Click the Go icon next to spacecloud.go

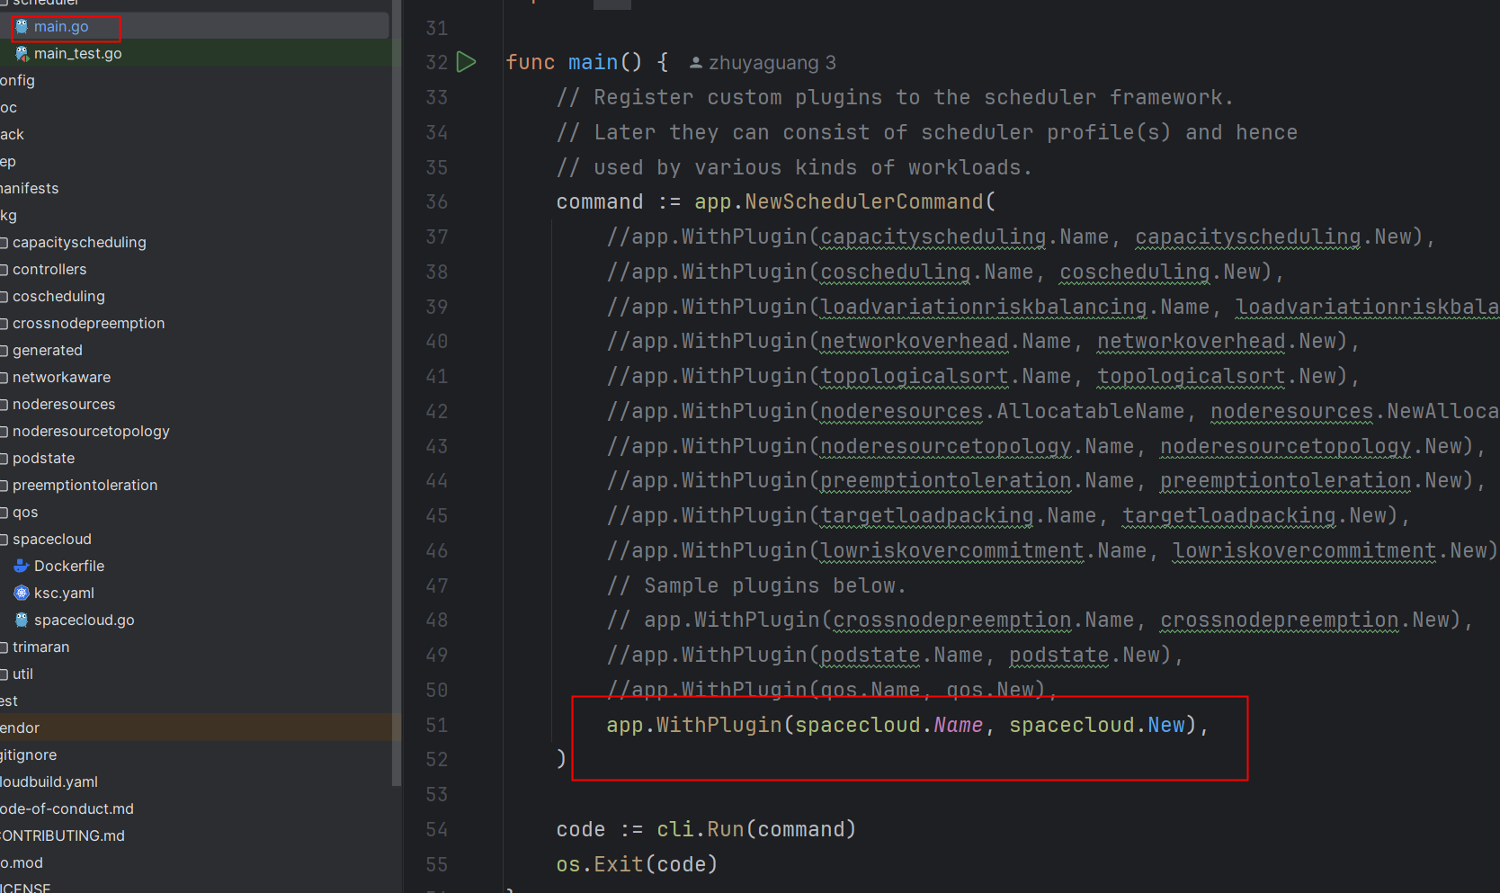point(22,620)
